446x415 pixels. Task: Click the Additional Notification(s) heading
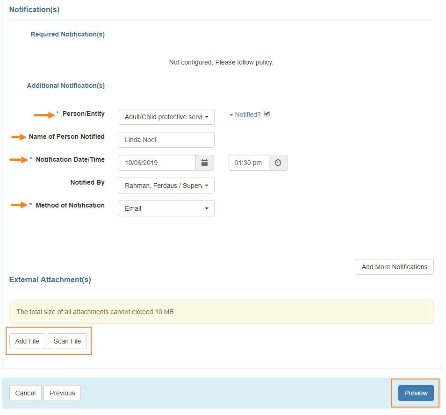coord(66,86)
